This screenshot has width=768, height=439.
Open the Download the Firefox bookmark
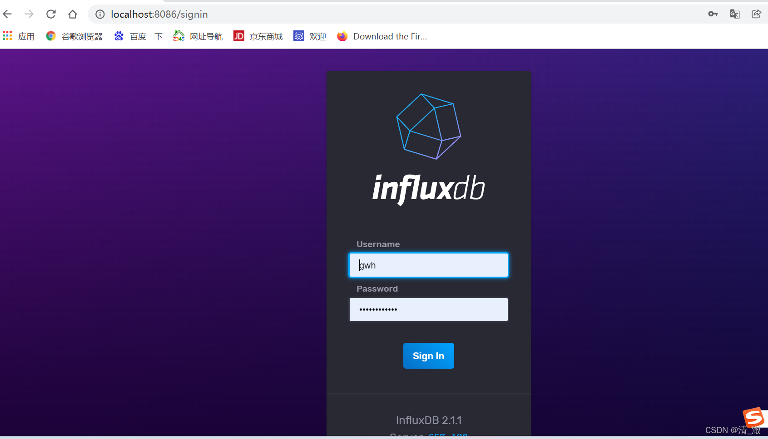coord(382,36)
